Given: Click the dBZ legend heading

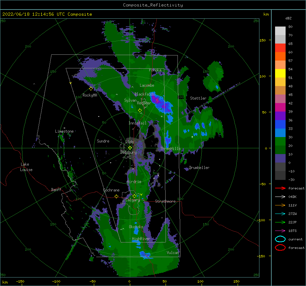Looking at the screenshot, I should tap(288, 18).
